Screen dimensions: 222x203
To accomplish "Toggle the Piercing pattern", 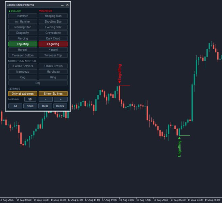I will pyautogui.click(x=23, y=39).
